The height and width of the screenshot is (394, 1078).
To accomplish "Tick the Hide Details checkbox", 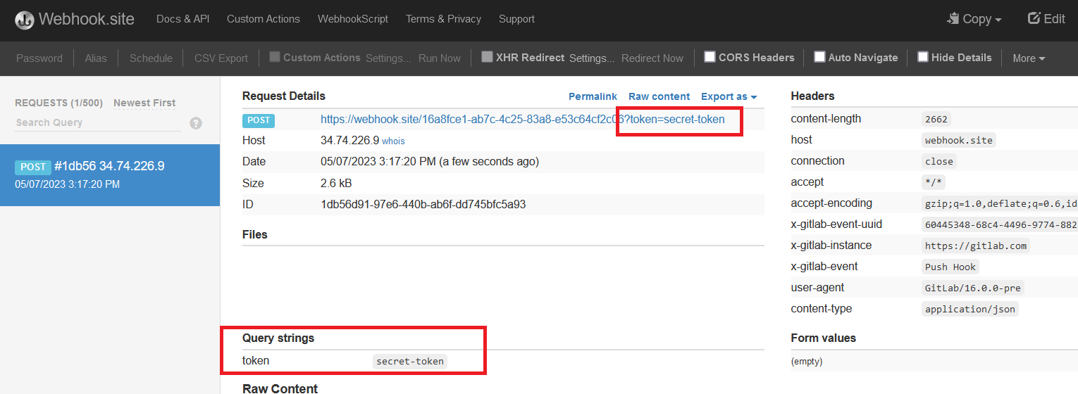I will [922, 57].
